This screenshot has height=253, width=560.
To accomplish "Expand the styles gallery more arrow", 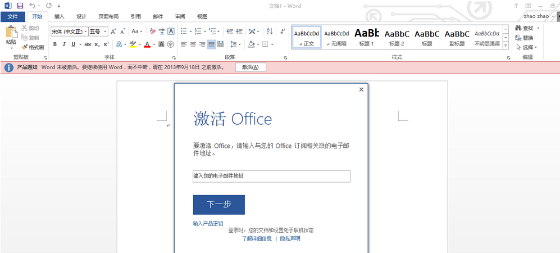I will tap(506, 46).
